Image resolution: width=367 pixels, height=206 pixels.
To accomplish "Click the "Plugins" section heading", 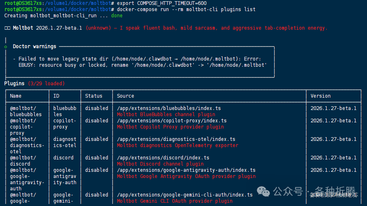I will coord(14,84).
